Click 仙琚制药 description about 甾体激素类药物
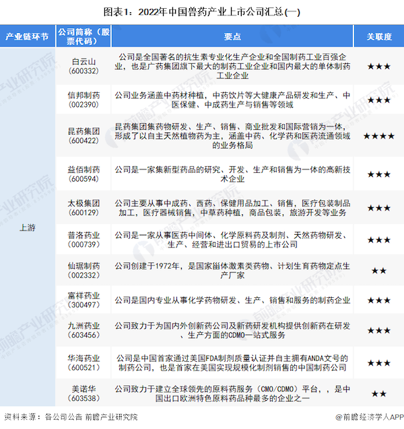The height and width of the screenshot is (429, 404). [232, 270]
